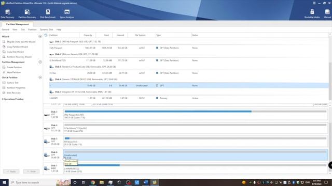Screen dimensions: 332x186
Task: Click the Apply button
Action: pos(11,171)
